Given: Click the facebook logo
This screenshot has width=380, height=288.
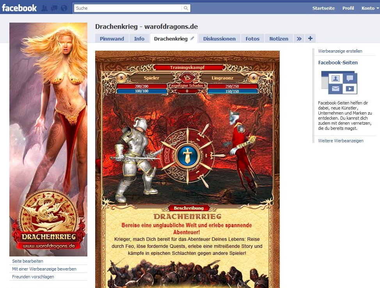Looking at the screenshot, I should (19, 8).
